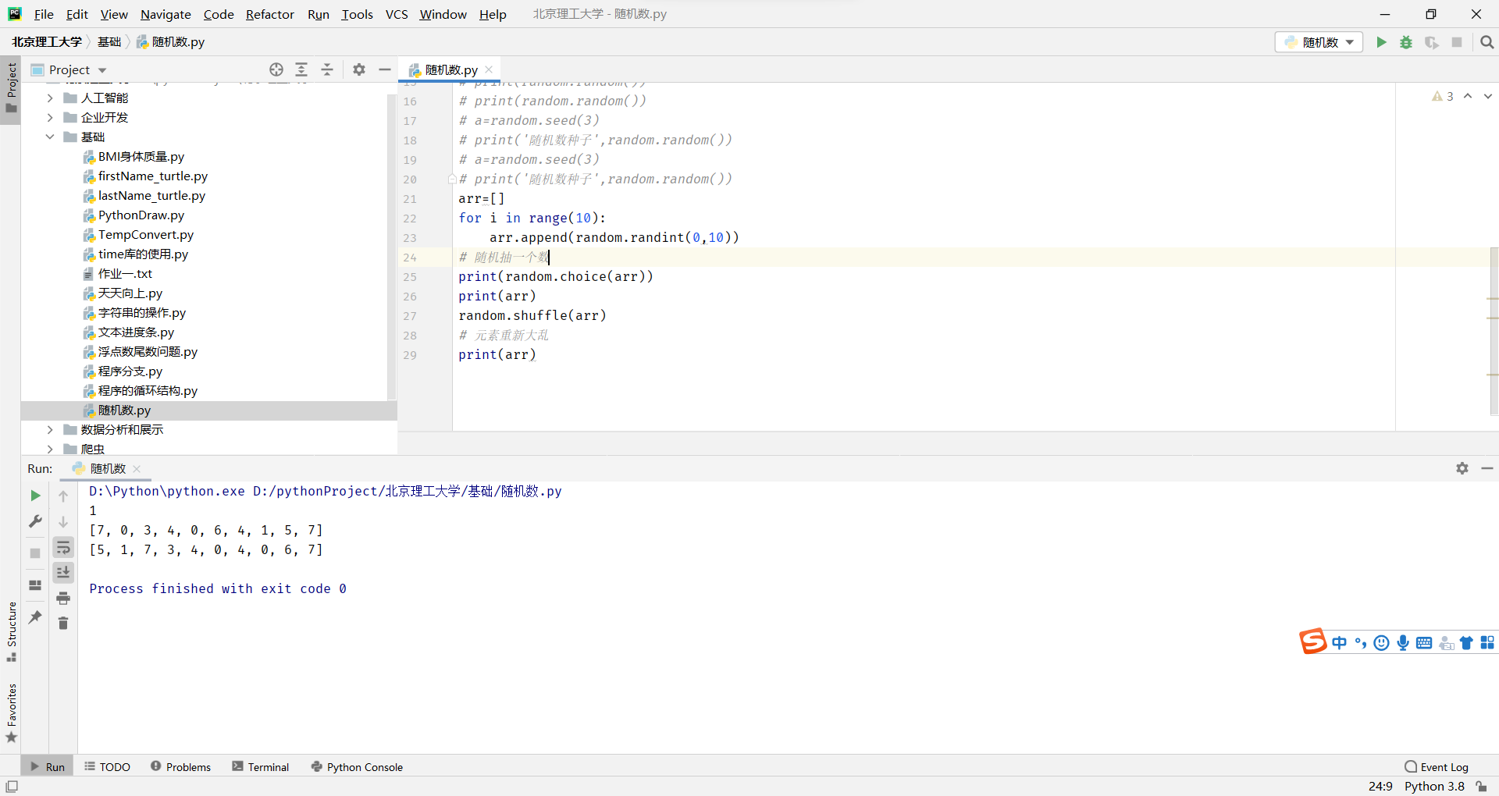
Task: Toggle soft-wrap in Run console
Action: click(x=63, y=547)
